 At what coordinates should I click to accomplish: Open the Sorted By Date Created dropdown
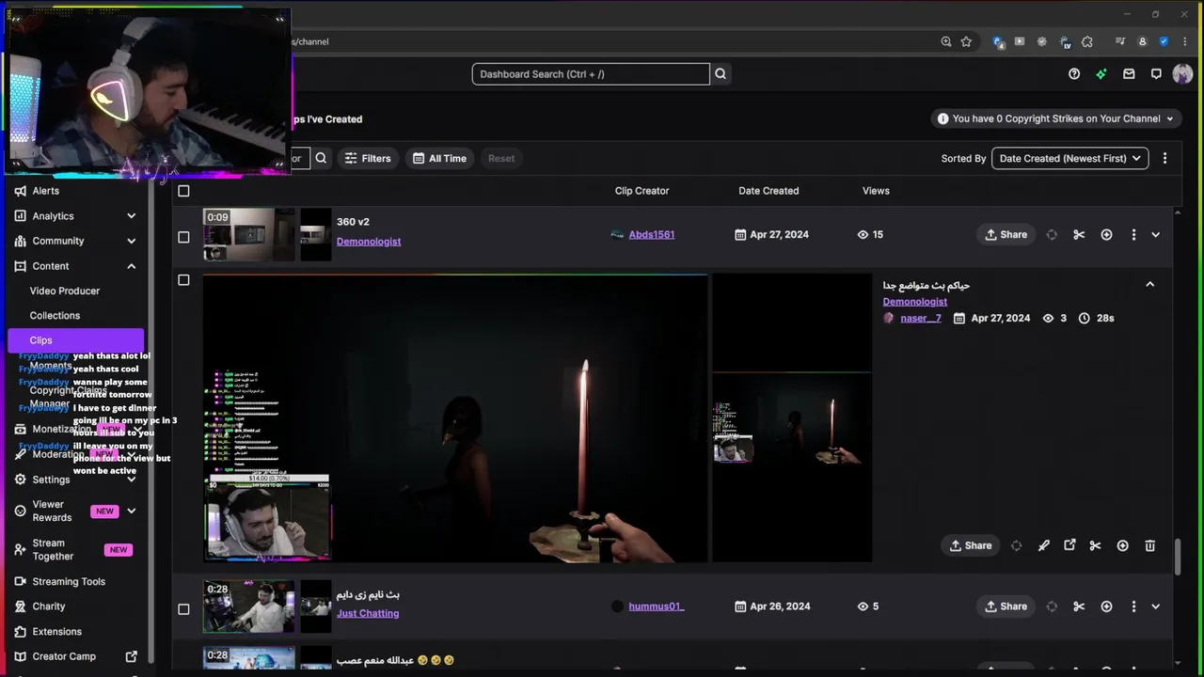point(1069,158)
